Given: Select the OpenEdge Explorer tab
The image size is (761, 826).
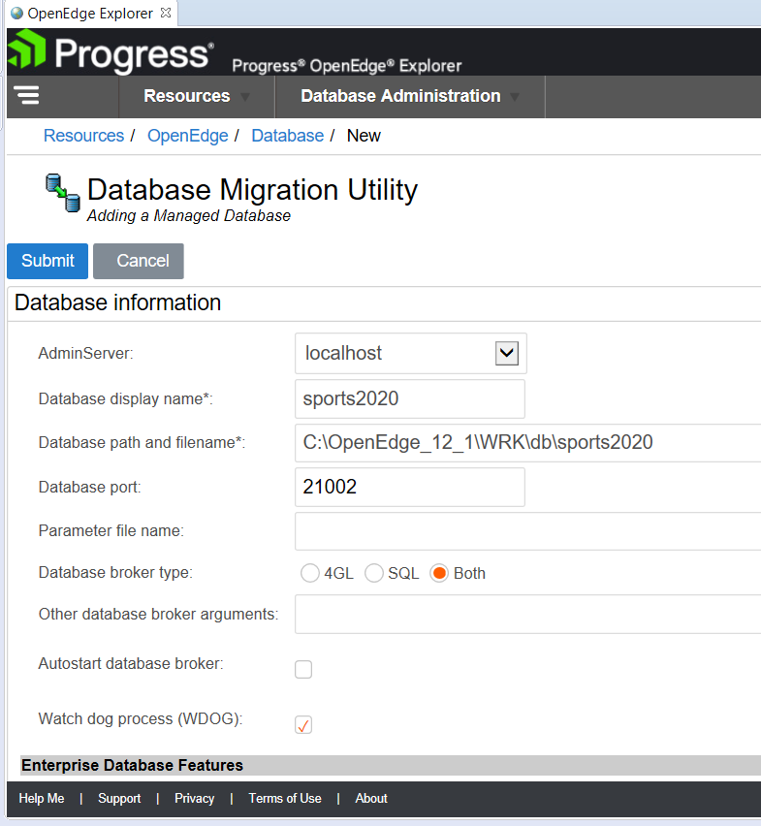Looking at the screenshot, I should tap(90, 13).
